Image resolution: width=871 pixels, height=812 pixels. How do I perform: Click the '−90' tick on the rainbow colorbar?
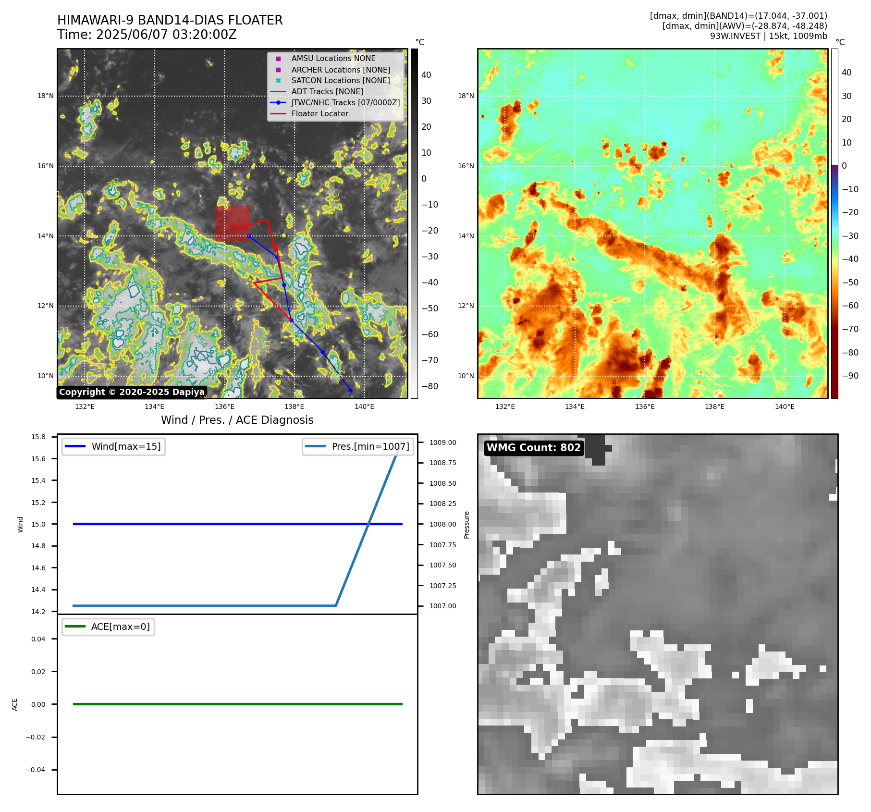point(850,376)
